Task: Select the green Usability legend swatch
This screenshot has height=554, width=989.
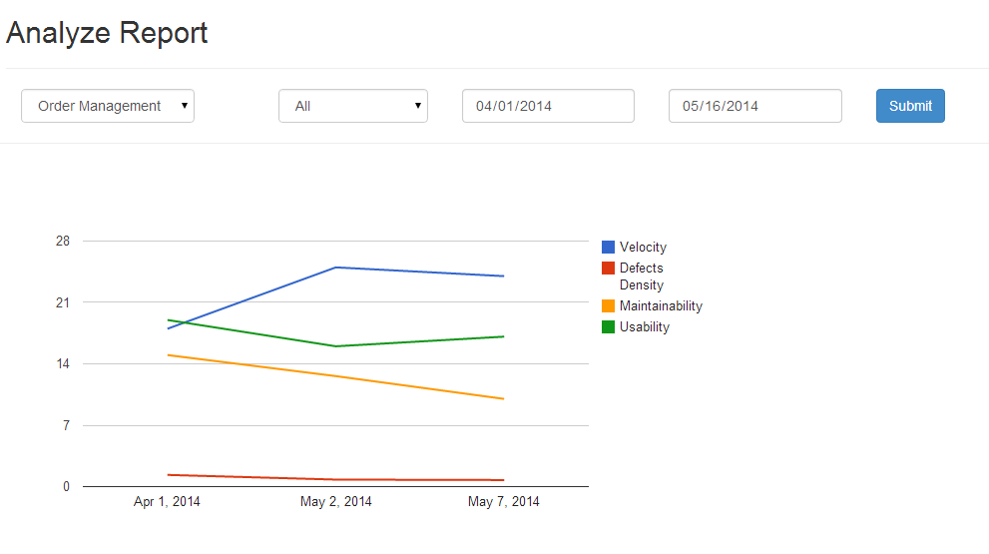Action: pos(608,326)
